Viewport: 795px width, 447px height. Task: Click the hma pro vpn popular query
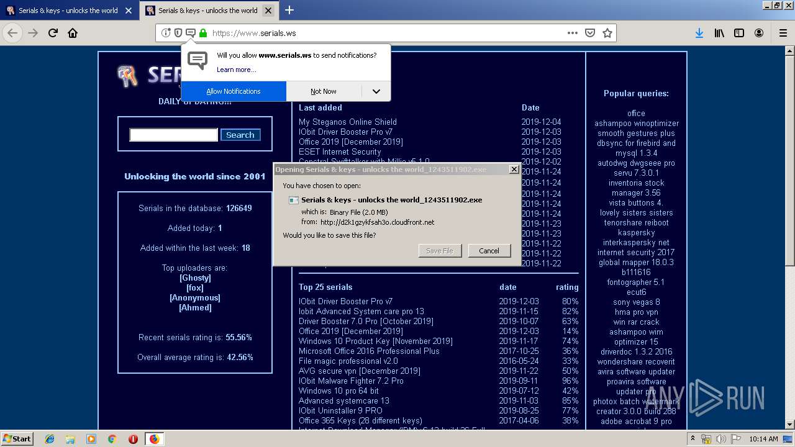tap(637, 312)
